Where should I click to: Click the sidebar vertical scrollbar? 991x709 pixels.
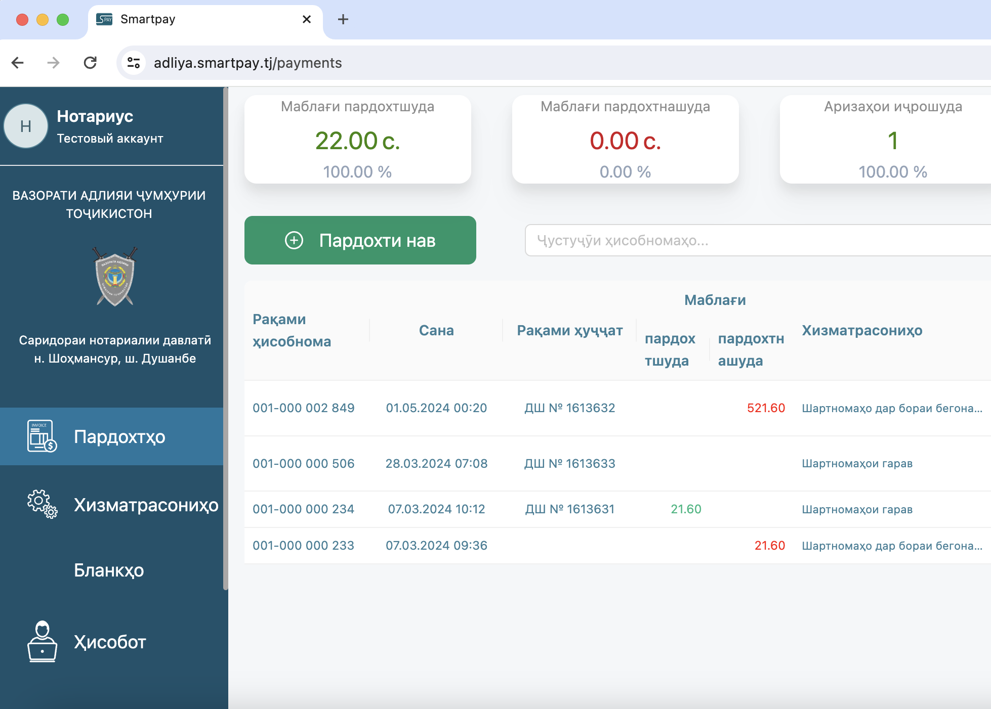click(226, 338)
